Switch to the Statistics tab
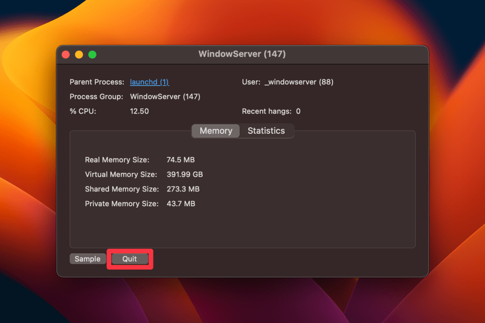485x323 pixels. [x=266, y=131]
